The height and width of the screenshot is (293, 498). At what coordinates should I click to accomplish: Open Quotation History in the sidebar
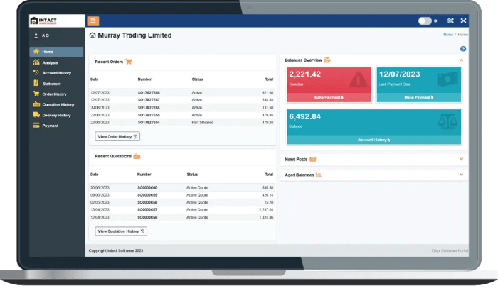pyautogui.click(x=57, y=104)
